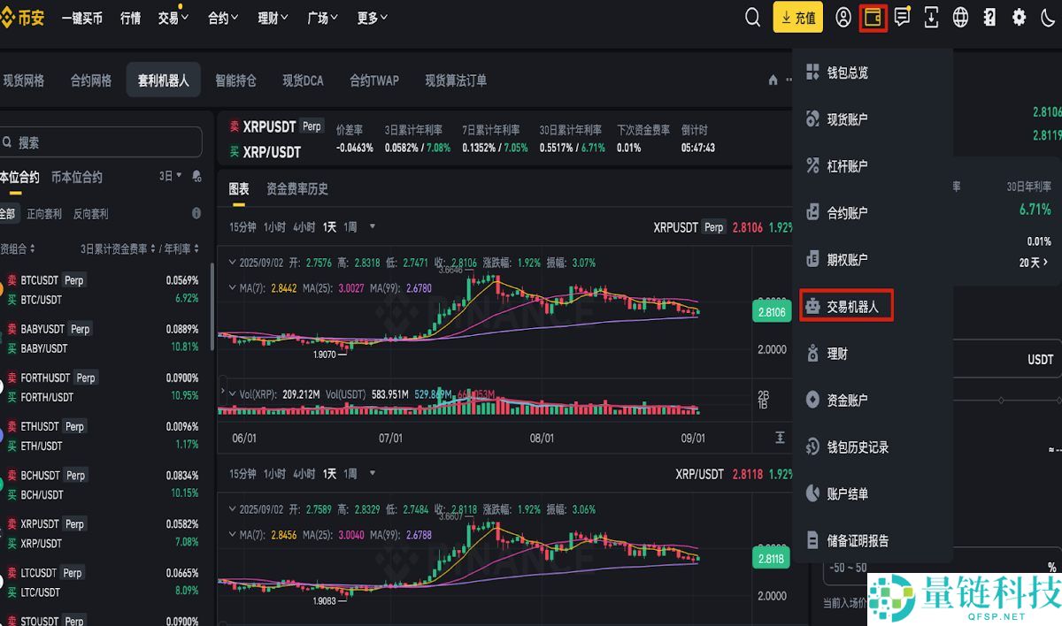Viewport: 1062px width, 626px height.
Task: Open the globe language selector icon
Action: pos(959,17)
